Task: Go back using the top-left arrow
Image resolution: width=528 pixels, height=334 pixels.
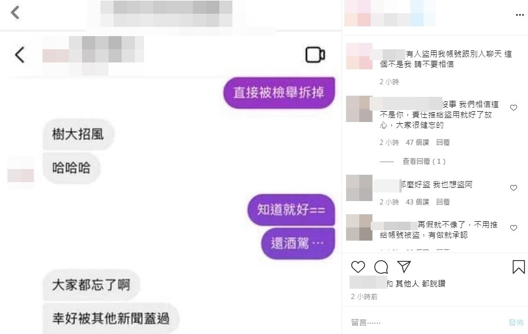Action: coord(15,13)
